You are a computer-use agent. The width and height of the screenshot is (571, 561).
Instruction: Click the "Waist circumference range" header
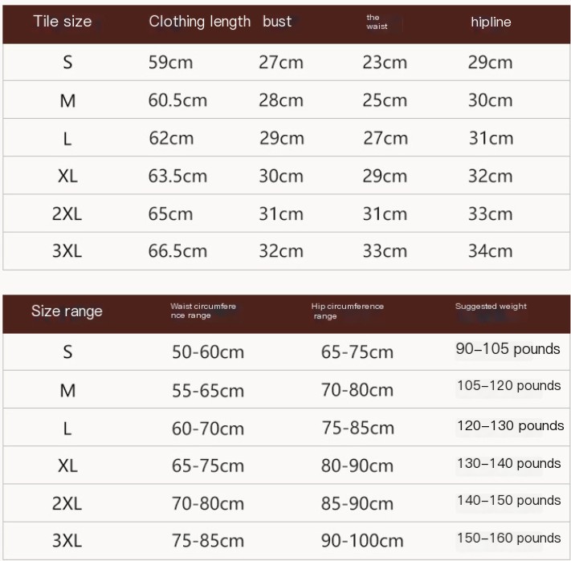pyautogui.click(x=202, y=311)
